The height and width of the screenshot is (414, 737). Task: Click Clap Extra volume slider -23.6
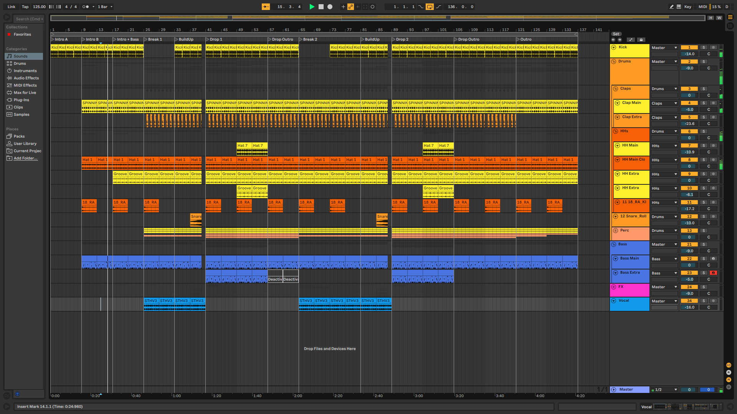tap(689, 123)
